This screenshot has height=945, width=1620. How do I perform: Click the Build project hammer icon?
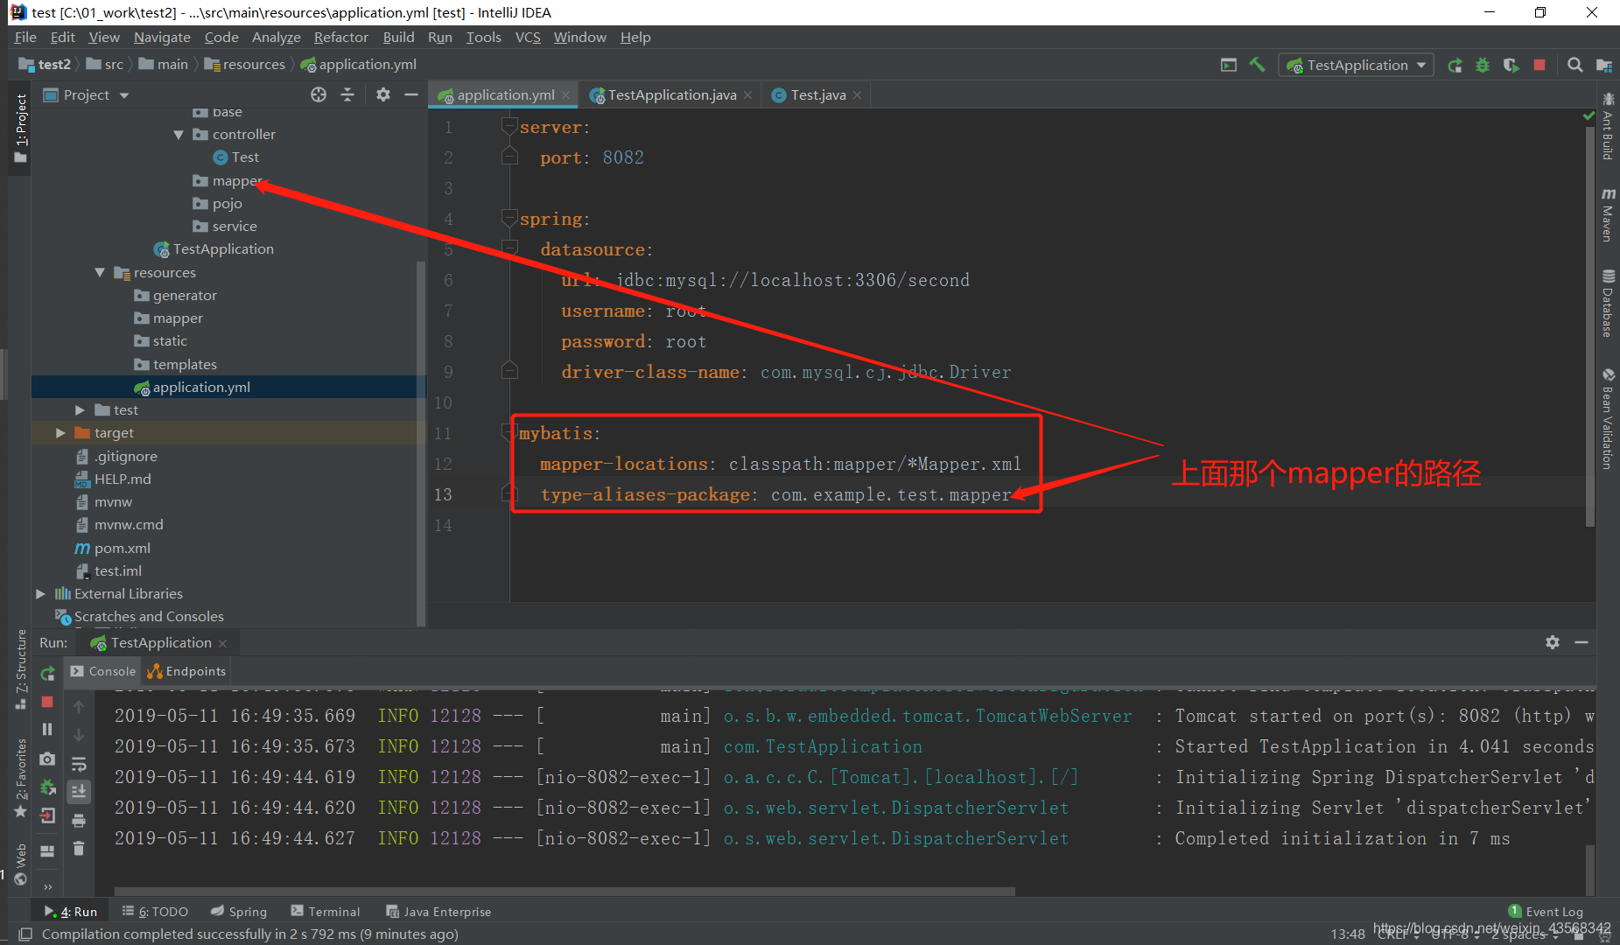[x=1257, y=65]
